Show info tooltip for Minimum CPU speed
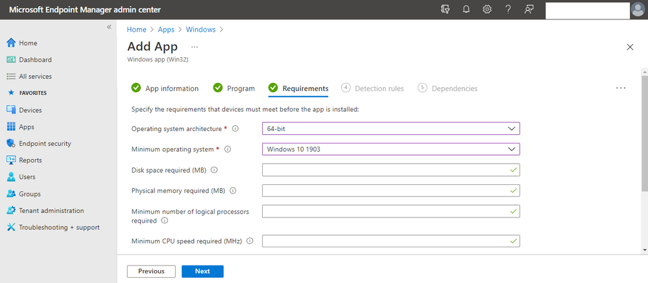The width and height of the screenshot is (648, 283). pos(250,241)
